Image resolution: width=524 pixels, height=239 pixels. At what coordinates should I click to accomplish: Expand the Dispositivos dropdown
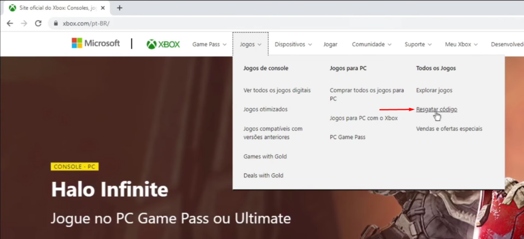tap(293, 44)
